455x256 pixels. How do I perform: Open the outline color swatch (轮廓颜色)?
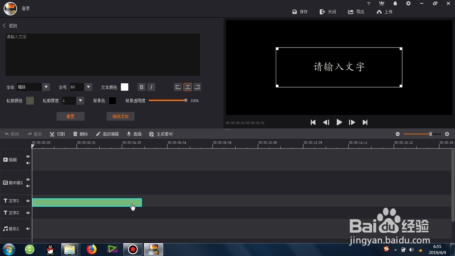tap(30, 101)
